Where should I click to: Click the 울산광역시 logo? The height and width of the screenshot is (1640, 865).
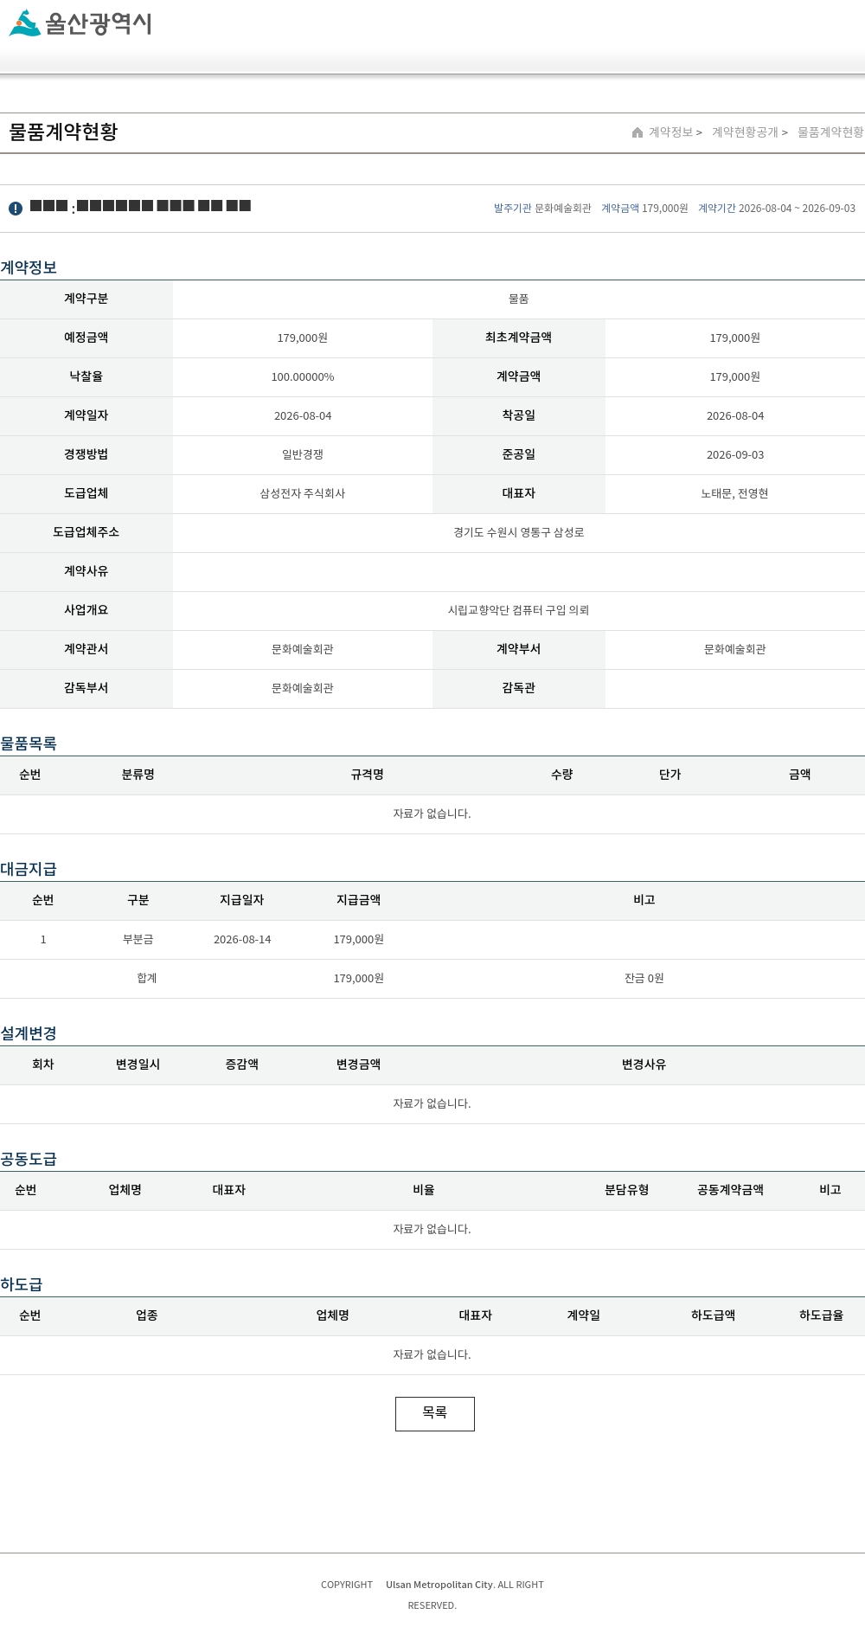(x=80, y=23)
